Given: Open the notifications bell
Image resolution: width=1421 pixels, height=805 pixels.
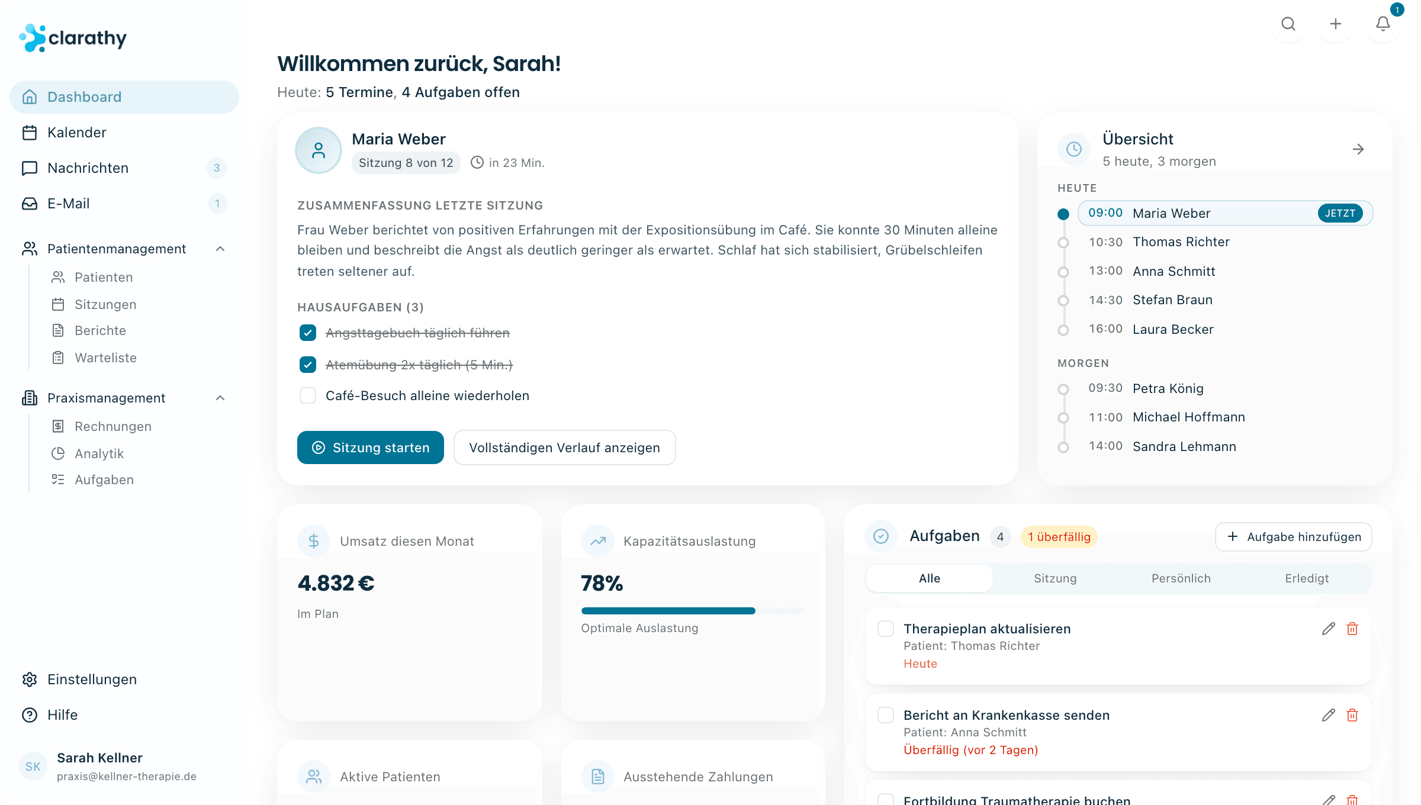Looking at the screenshot, I should (x=1383, y=24).
